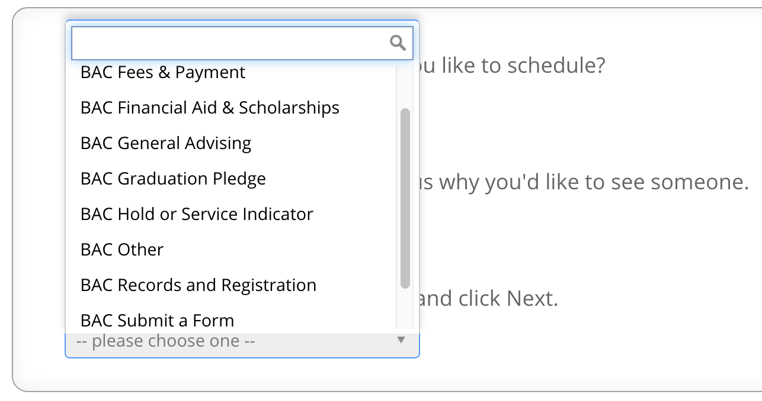Click the dropdown list scrollbar thumb
Image resolution: width=762 pixels, height=401 pixels.
coord(405,198)
